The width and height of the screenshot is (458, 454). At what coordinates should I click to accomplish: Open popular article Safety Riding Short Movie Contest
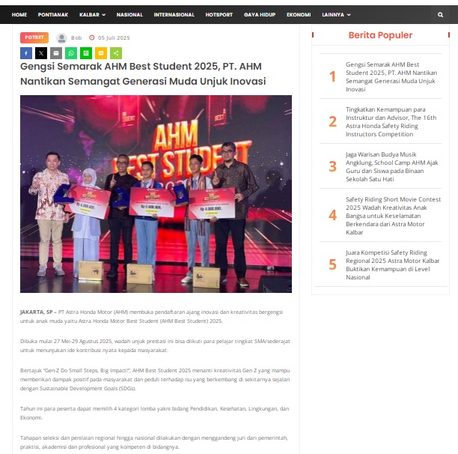click(x=393, y=216)
